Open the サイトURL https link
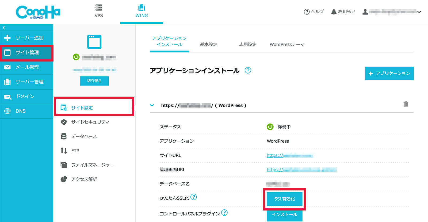 point(290,155)
